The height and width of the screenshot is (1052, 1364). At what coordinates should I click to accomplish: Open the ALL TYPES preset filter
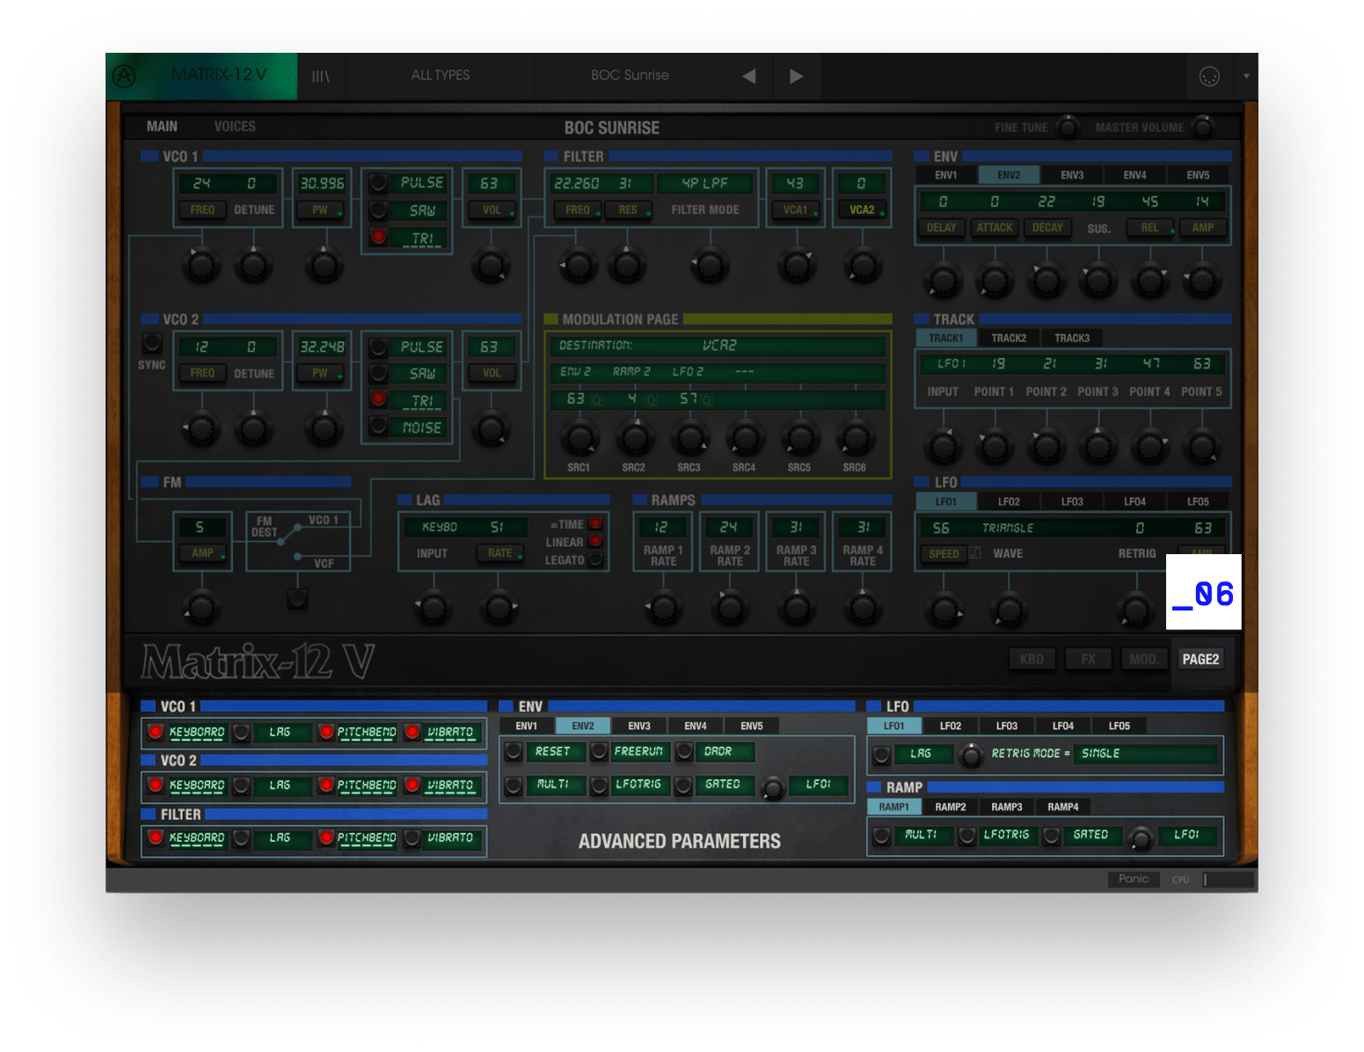coord(440,76)
